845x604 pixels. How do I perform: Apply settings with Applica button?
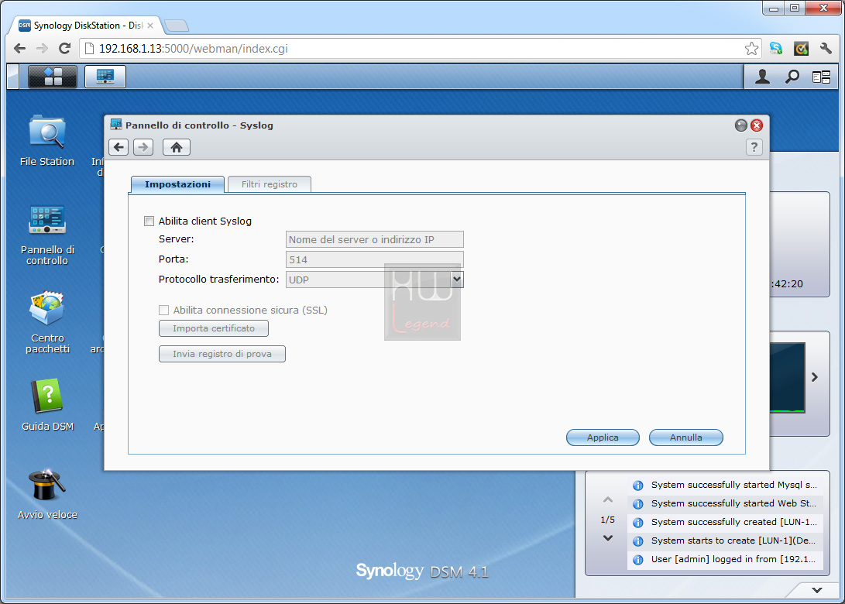(x=603, y=438)
